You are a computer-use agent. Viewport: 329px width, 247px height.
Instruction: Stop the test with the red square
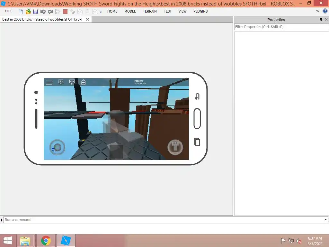click(65, 12)
